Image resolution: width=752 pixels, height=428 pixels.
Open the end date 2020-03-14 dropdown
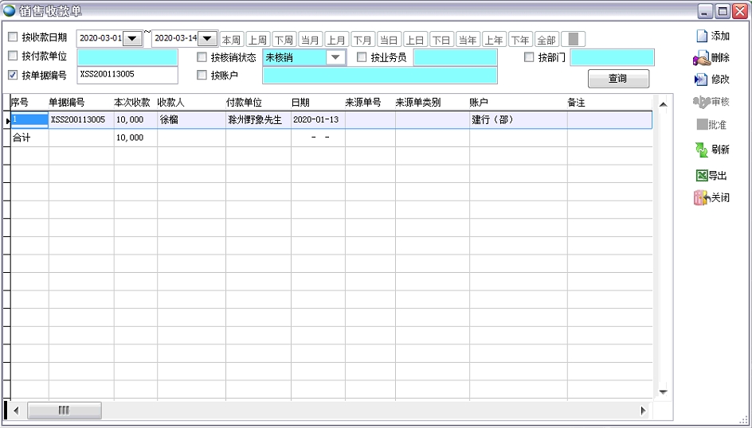207,38
